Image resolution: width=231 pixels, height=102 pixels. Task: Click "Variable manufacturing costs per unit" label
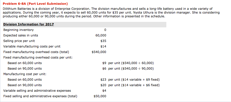[32, 46]
